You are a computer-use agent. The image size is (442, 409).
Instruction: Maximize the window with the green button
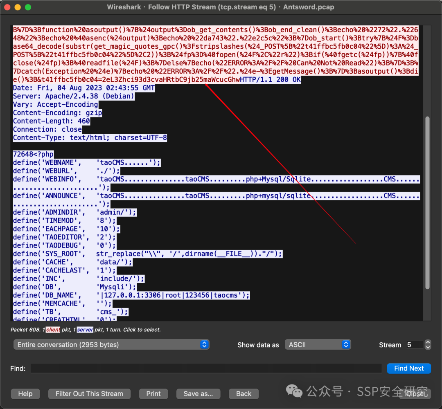(28, 7)
